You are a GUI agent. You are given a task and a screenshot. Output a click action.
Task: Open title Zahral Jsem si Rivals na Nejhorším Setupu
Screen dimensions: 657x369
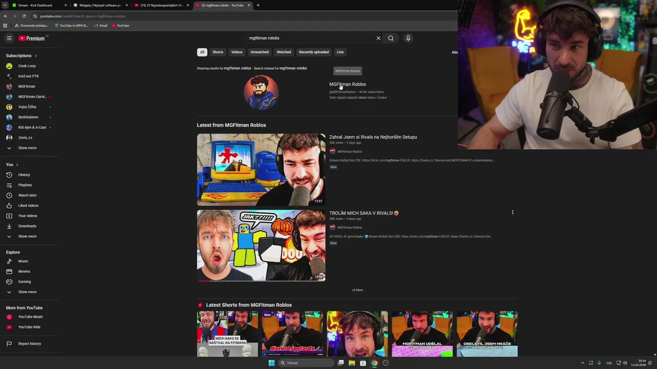(373, 137)
